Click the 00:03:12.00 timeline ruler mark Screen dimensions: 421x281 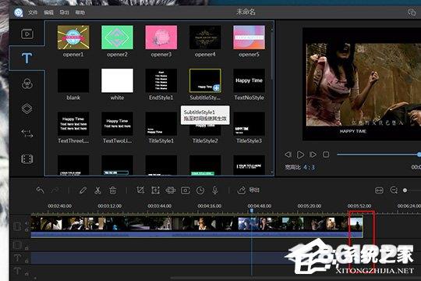coord(110,206)
